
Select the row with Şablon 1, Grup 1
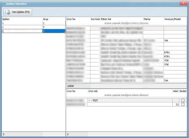click(x=21, y=23)
